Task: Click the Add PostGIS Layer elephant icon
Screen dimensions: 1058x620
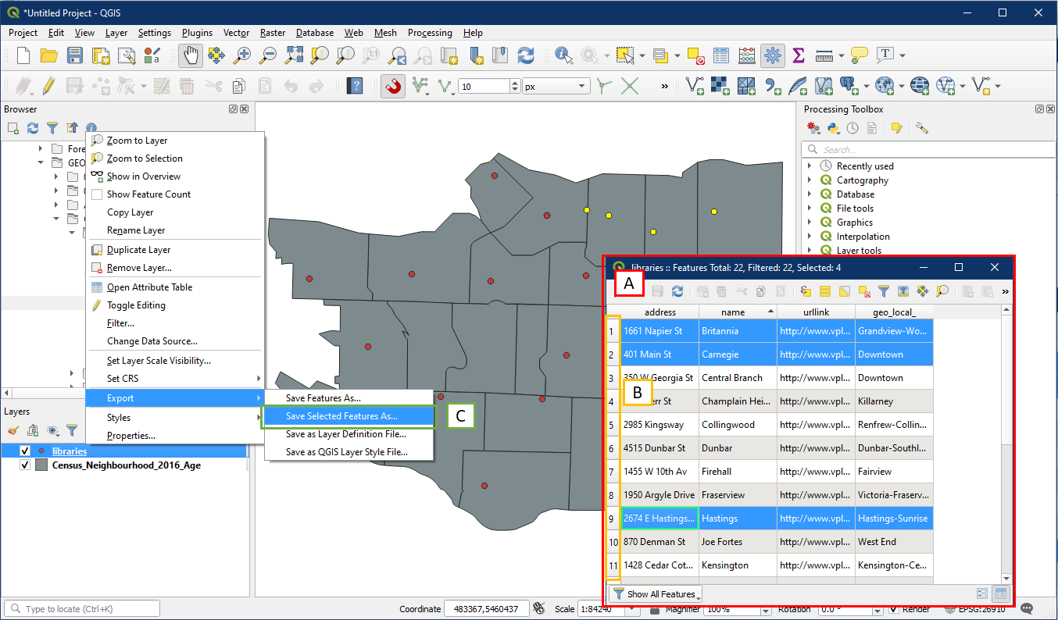Action: coord(849,86)
